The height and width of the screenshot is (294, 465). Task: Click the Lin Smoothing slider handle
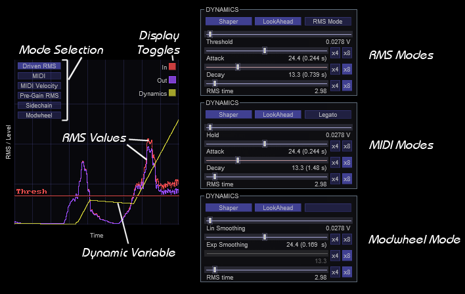pyautogui.click(x=210, y=220)
